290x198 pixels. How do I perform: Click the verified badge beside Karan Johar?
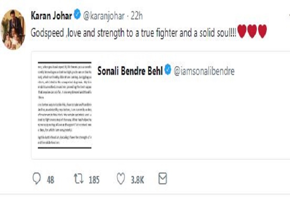77,15
